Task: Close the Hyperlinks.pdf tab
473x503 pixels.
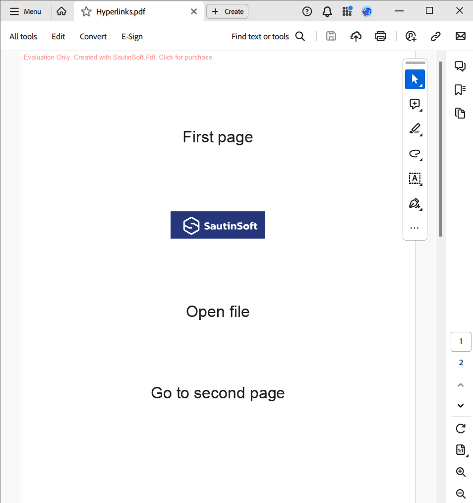Action: point(194,11)
